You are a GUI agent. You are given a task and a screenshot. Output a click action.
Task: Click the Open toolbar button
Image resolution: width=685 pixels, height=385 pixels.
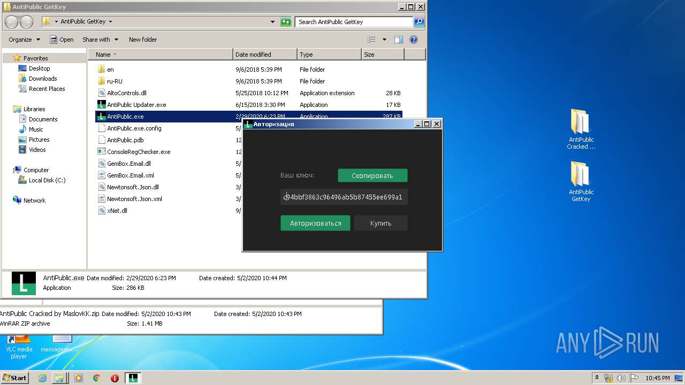click(62, 40)
